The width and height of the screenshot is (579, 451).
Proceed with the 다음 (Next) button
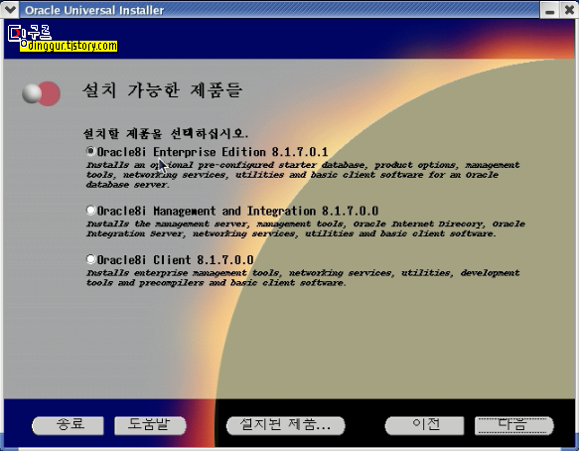[513, 425]
